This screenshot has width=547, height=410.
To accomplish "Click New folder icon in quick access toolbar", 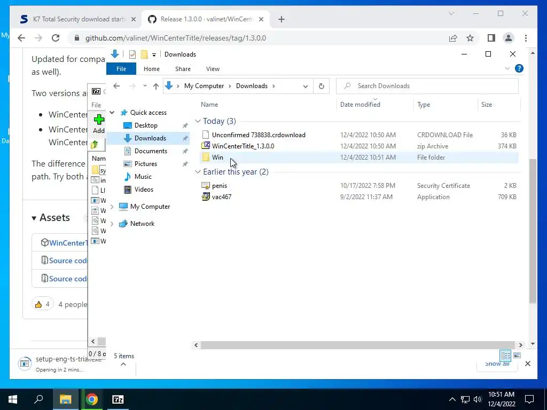I will coord(144,54).
